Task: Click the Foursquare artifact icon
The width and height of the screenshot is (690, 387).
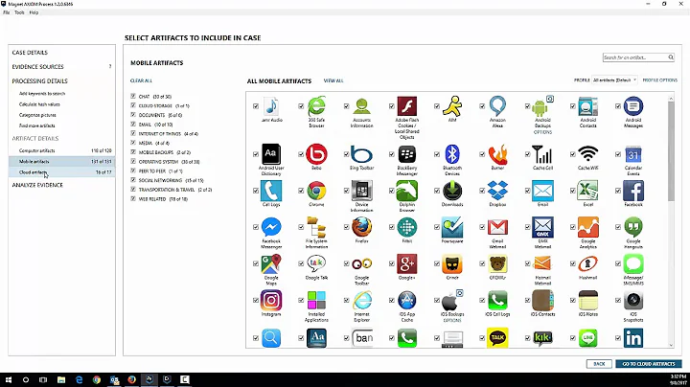Action: (452, 227)
